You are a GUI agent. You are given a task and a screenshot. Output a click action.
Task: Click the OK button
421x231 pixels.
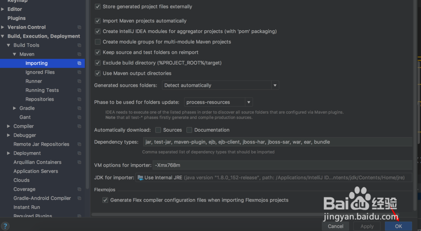[398, 226]
